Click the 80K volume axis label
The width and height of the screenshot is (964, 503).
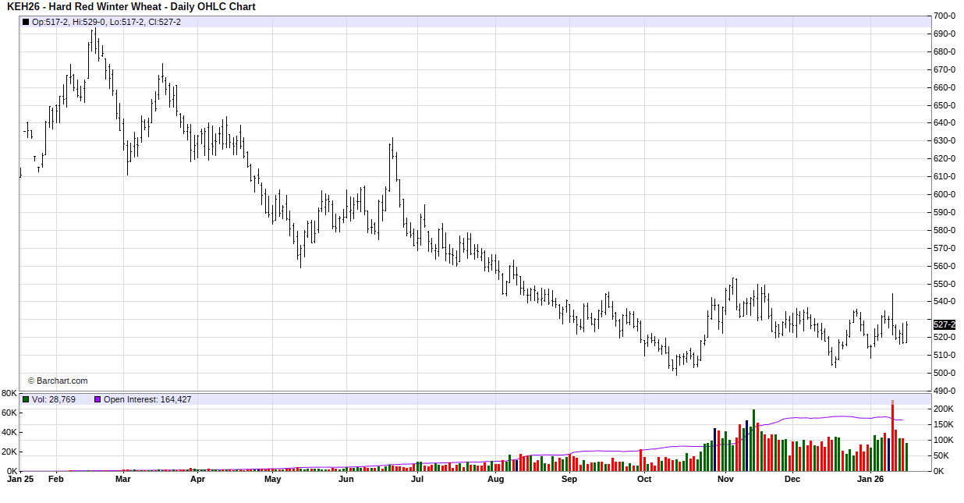point(9,393)
